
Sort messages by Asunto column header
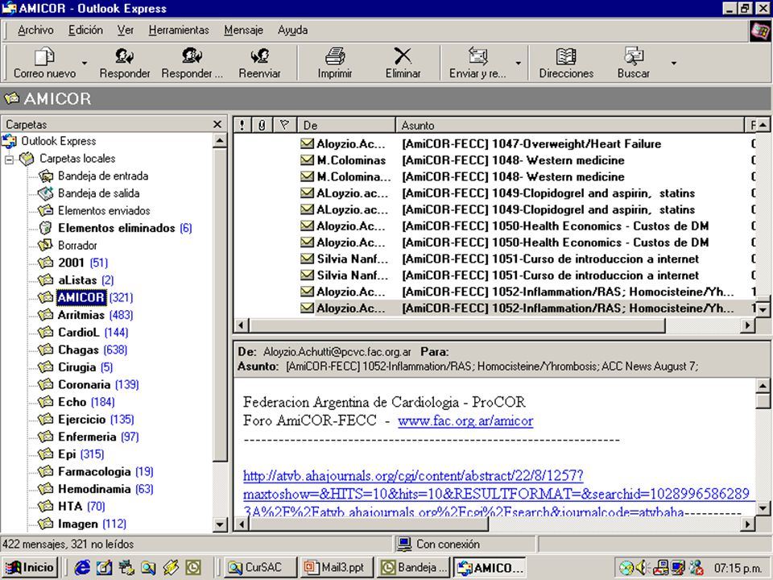coord(570,126)
